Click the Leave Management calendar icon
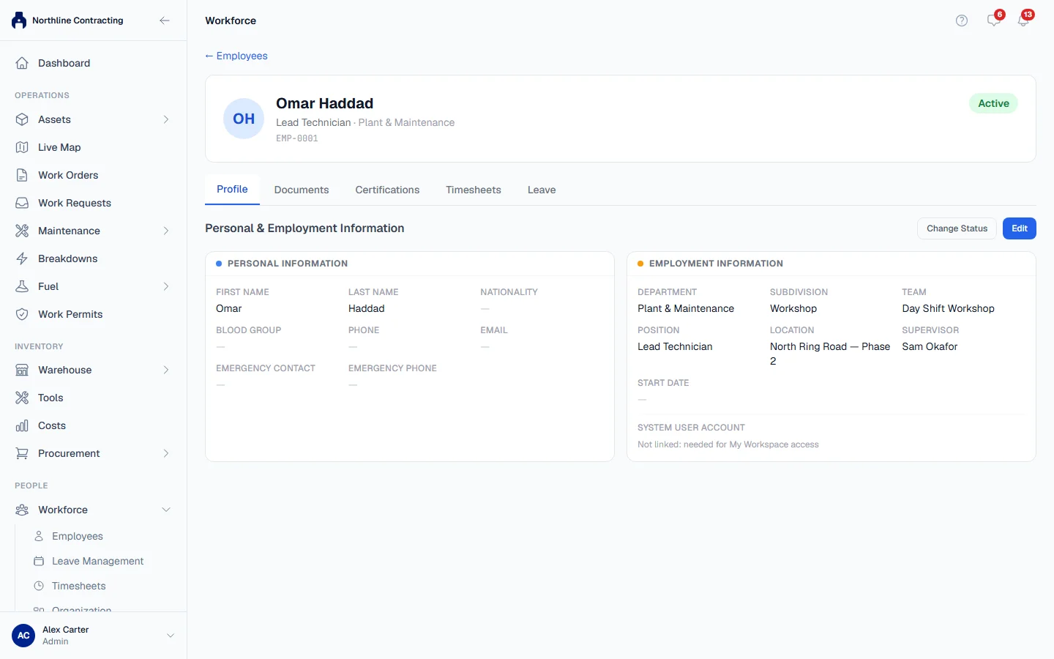Screen dimensions: 1054x659 [x=39, y=561]
